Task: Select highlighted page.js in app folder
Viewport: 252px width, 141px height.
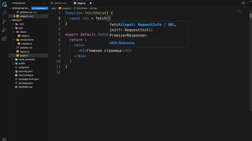Action: [29, 56]
